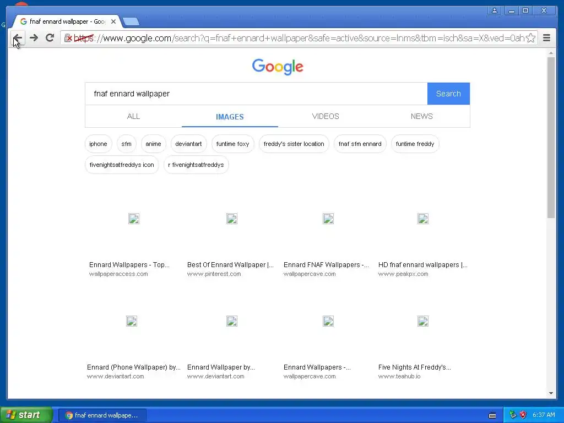
Task: Filter results with the sfm chip
Action: (x=126, y=144)
